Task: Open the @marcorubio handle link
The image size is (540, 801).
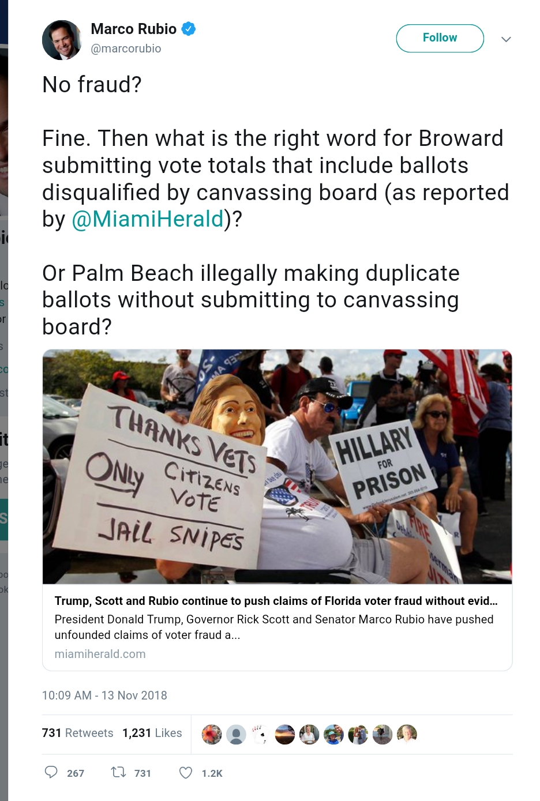Action: coord(126,48)
